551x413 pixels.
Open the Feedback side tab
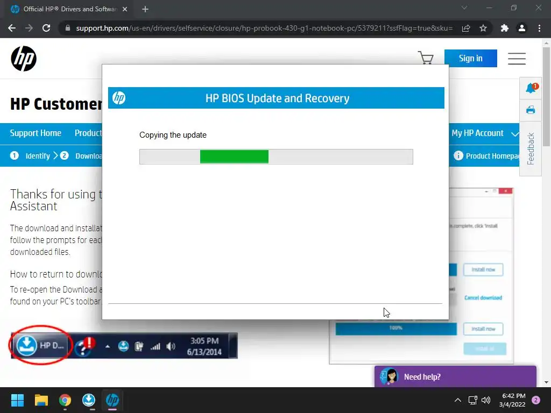tap(531, 148)
